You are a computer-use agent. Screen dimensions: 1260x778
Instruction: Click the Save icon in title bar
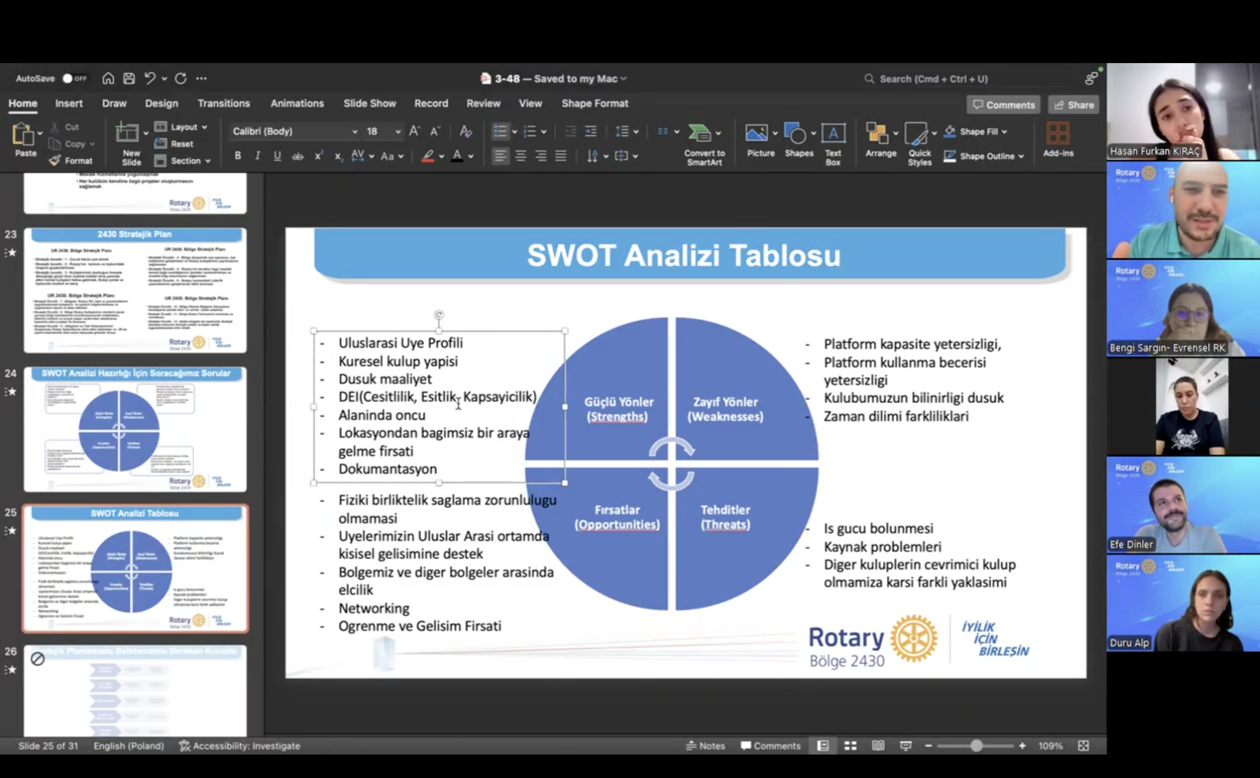point(129,78)
